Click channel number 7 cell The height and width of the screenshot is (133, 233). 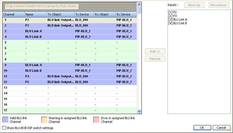point(14,54)
